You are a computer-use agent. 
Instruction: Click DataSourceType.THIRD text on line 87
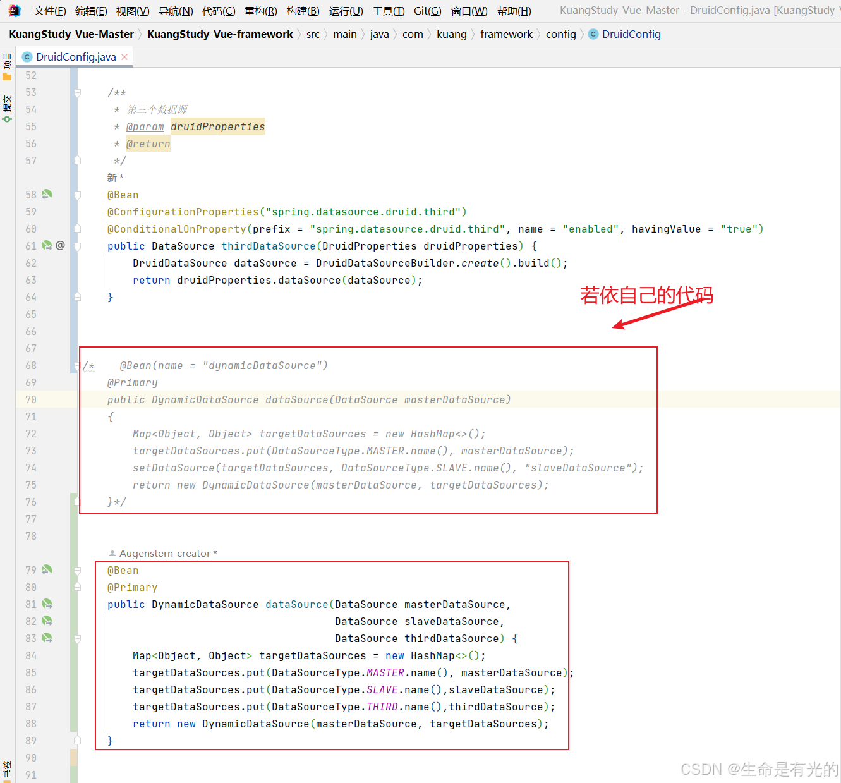335,707
